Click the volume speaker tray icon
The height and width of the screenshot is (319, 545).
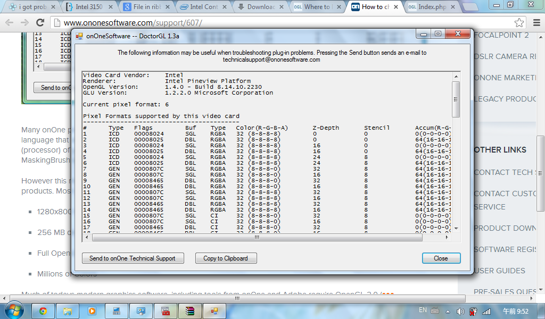[460, 310]
